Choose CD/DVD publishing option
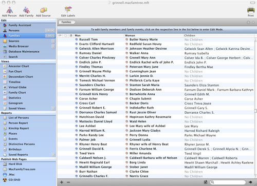Viewport: 257px width, 186px height. click(x=28, y=180)
